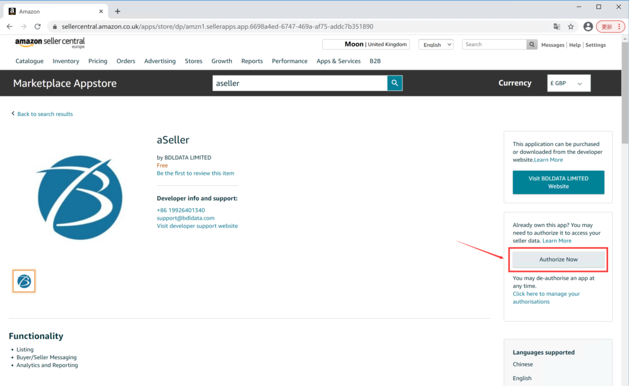Screen dimensions: 629x386
Task: Click the Analytics and Reporting list item
Action: pyautogui.click(x=47, y=365)
